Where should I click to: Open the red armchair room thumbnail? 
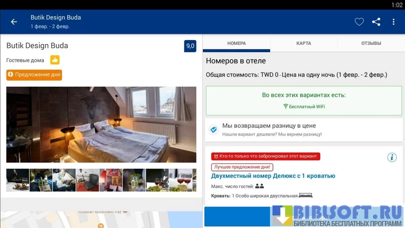[x=87, y=180]
